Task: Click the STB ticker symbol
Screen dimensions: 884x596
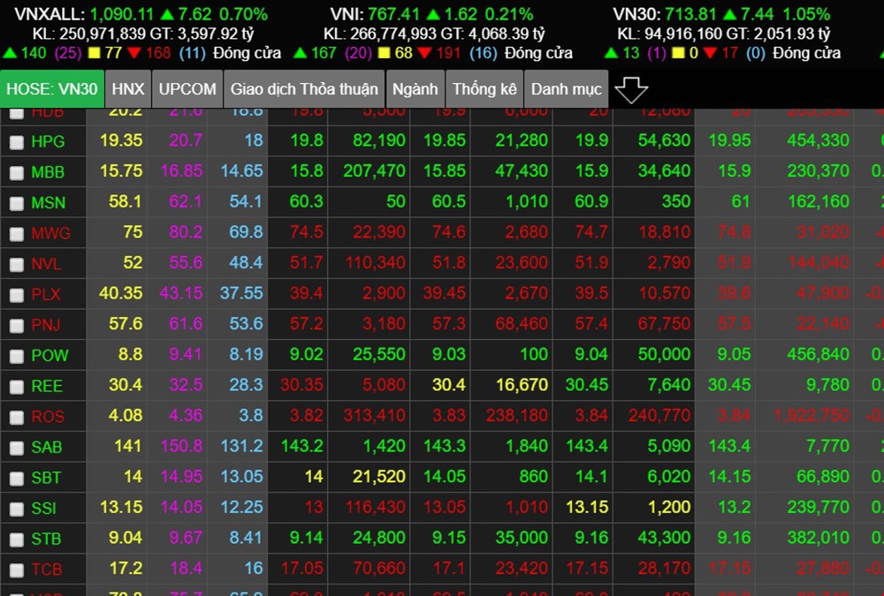Action: pyautogui.click(x=46, y=539)
